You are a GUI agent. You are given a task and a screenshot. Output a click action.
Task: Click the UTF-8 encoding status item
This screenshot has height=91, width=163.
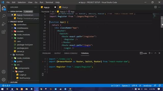(x=134, y=86)
